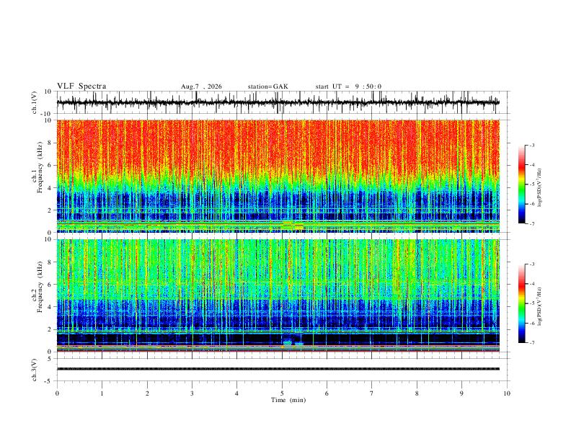Click the 'ch.1(V)' waveform axis label

tap(35, 102)
